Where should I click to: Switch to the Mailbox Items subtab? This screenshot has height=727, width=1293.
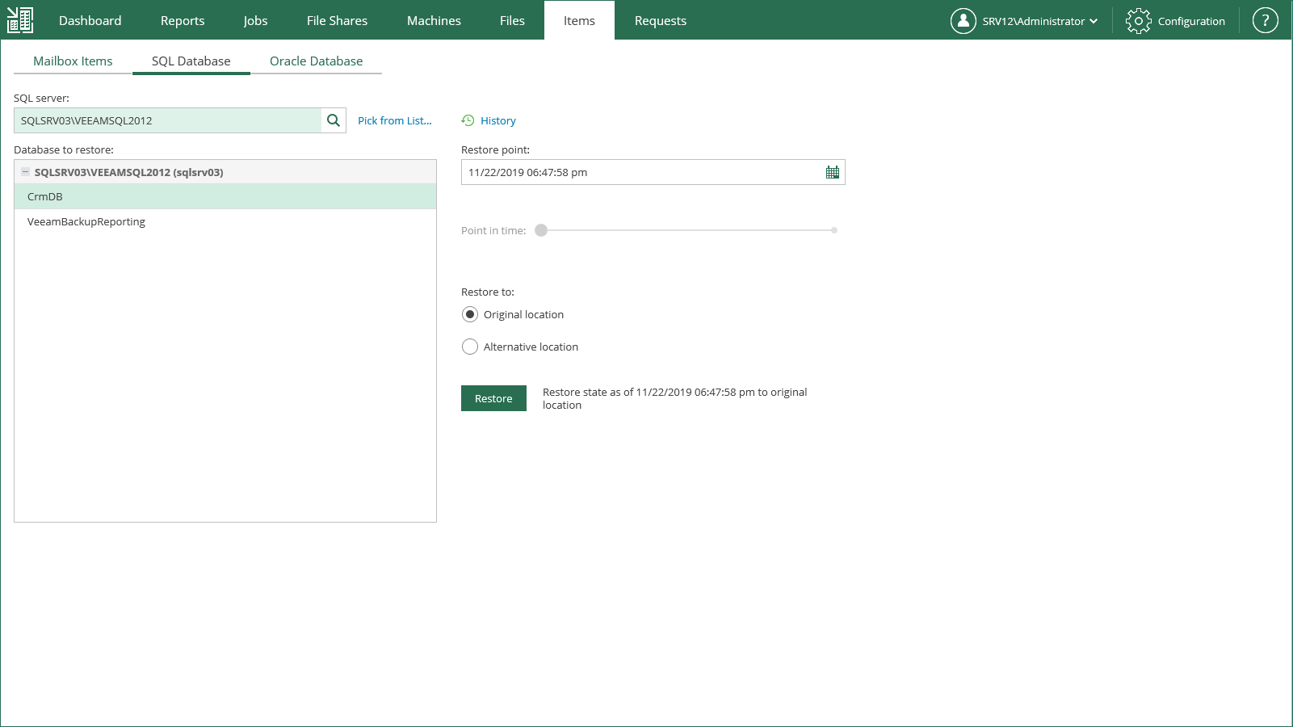[73, 61]
